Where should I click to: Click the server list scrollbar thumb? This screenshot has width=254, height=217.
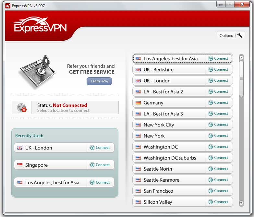point(241,78)
